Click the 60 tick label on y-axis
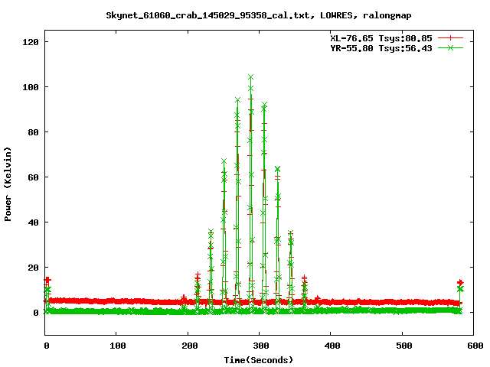490x367 pixels. (x=33, y=177)
